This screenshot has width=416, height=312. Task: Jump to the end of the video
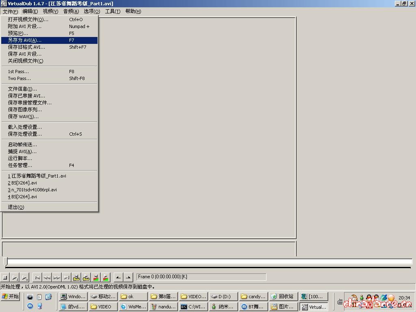tap(67, 278)
